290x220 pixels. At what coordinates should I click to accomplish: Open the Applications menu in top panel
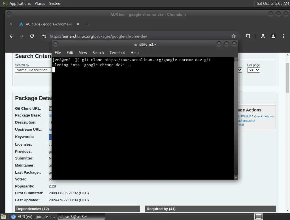pyautogui.click(x=20, y=3)
